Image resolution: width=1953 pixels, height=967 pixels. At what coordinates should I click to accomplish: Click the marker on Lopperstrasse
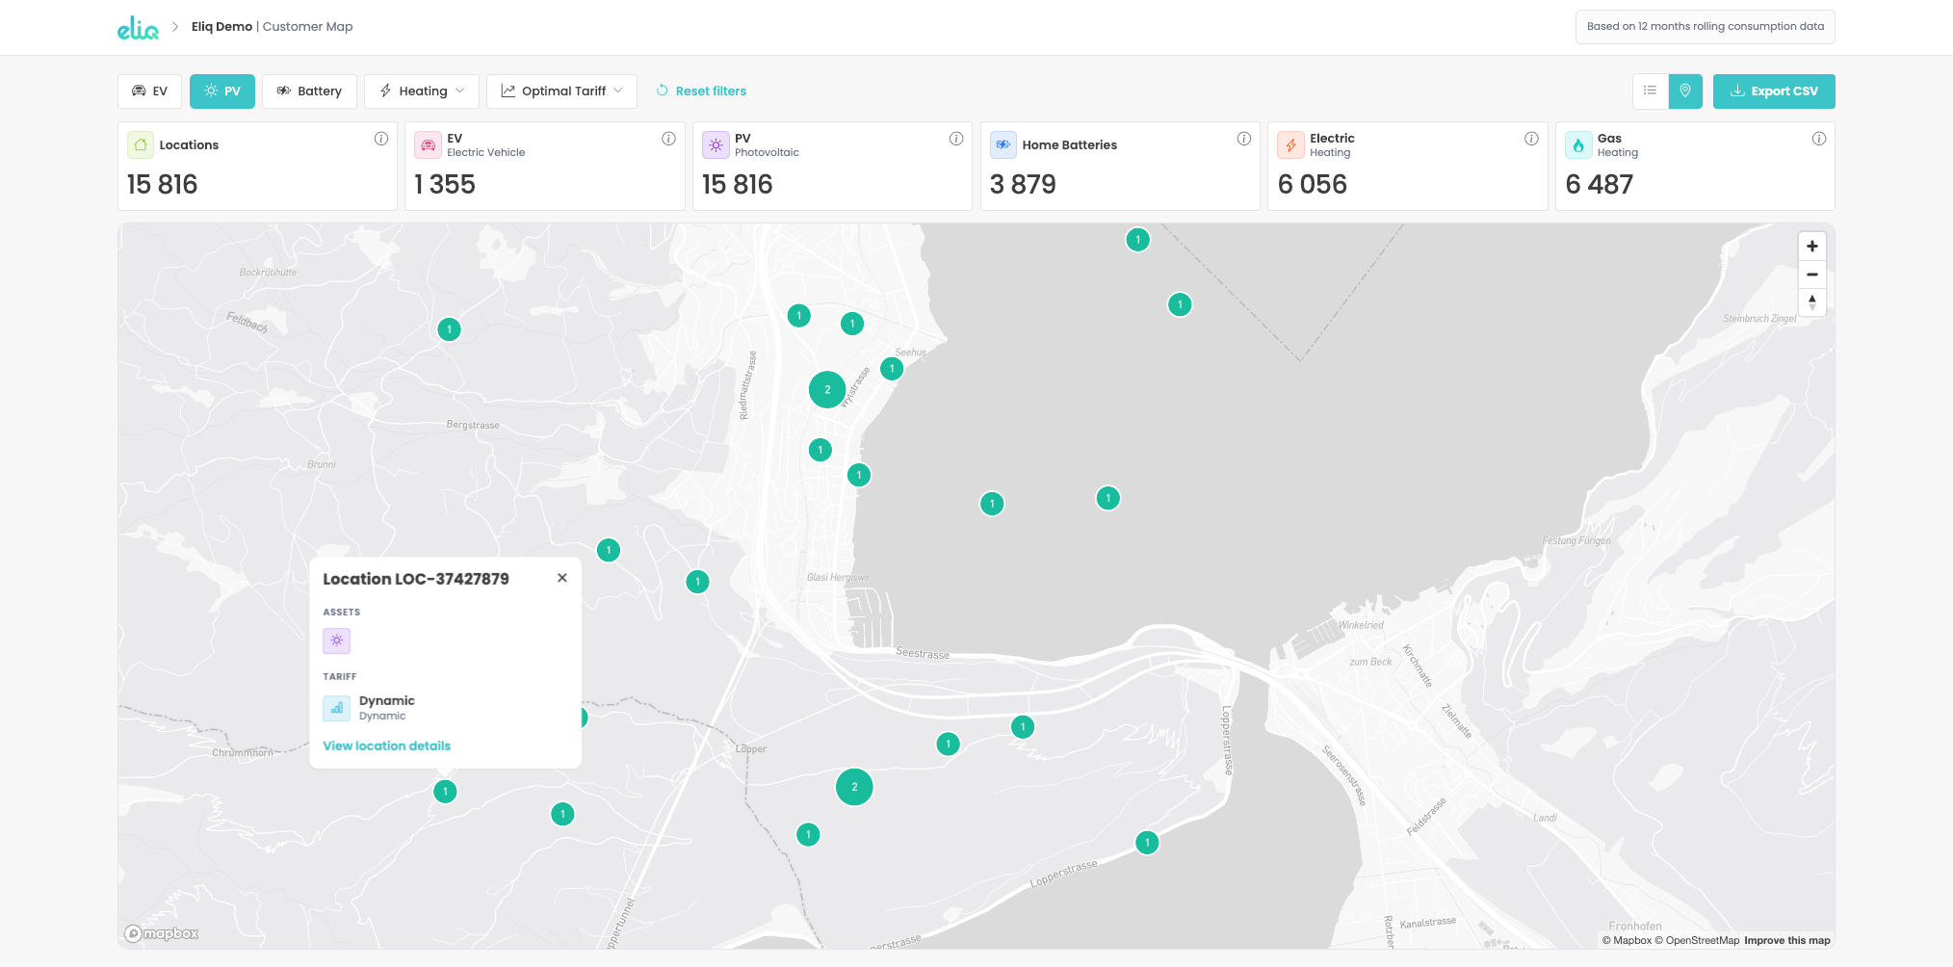pos(1147,843)
